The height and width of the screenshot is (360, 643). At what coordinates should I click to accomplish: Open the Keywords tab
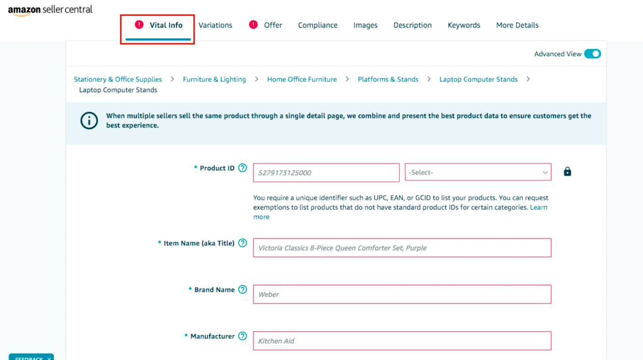coord(464,25)
